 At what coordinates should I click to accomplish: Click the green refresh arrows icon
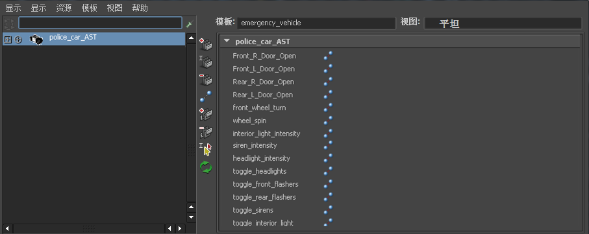click(x=206, y=167)
